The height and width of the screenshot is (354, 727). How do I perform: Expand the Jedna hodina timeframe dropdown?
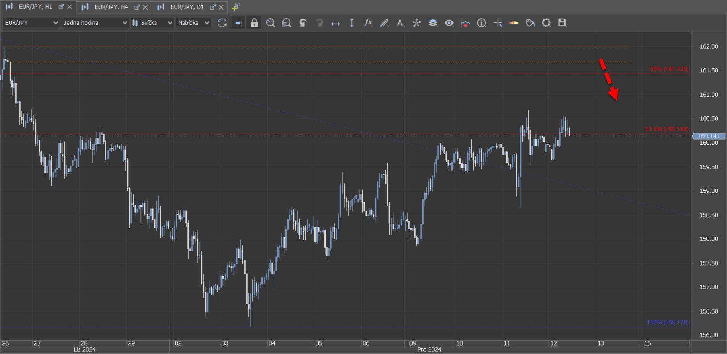pyautogui.click(x=95, y=23)
